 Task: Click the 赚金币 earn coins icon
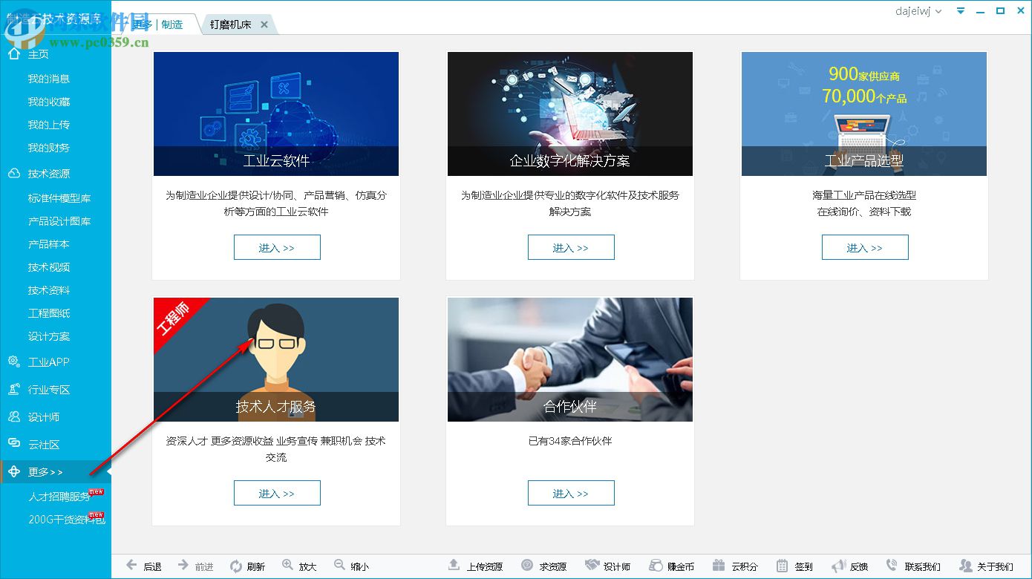[x=670, y=565]
